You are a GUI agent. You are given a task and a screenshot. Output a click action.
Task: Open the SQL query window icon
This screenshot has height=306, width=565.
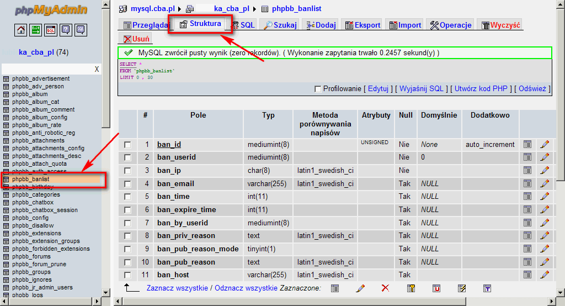click(51, 30)
